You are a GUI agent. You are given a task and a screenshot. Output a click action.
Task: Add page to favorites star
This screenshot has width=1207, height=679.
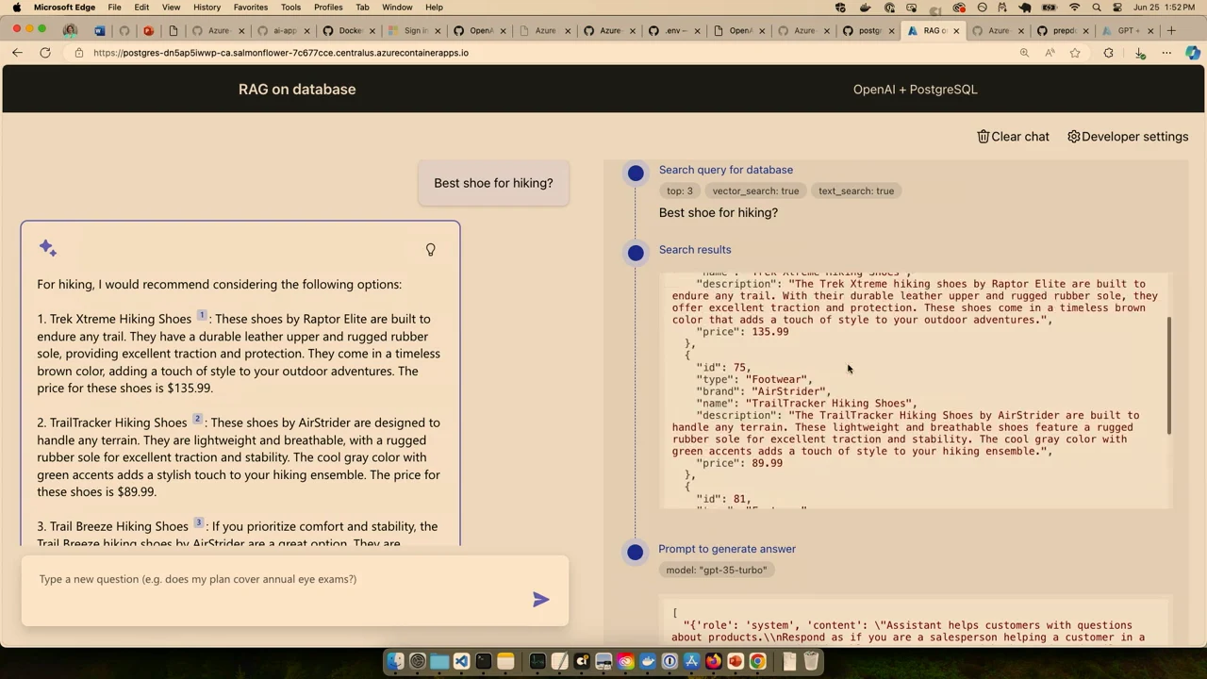[x=1075, y=53]
